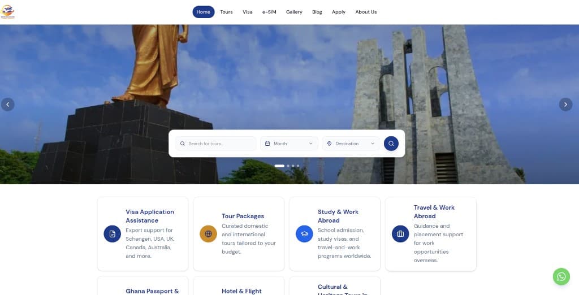This screenshot has width=579, height=295.
Task: Click the calendar icon in Month field
Action: click(x=267, y=144)
